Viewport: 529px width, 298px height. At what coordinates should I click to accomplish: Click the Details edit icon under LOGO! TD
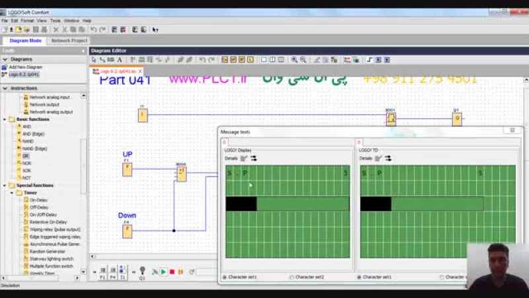[378, 158]
